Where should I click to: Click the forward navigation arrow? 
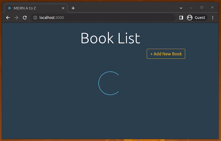[x=16, y=18]
